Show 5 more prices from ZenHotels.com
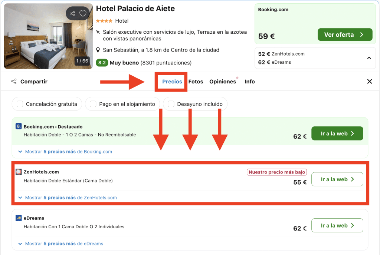Screen dimensions: 380x255 68,198
